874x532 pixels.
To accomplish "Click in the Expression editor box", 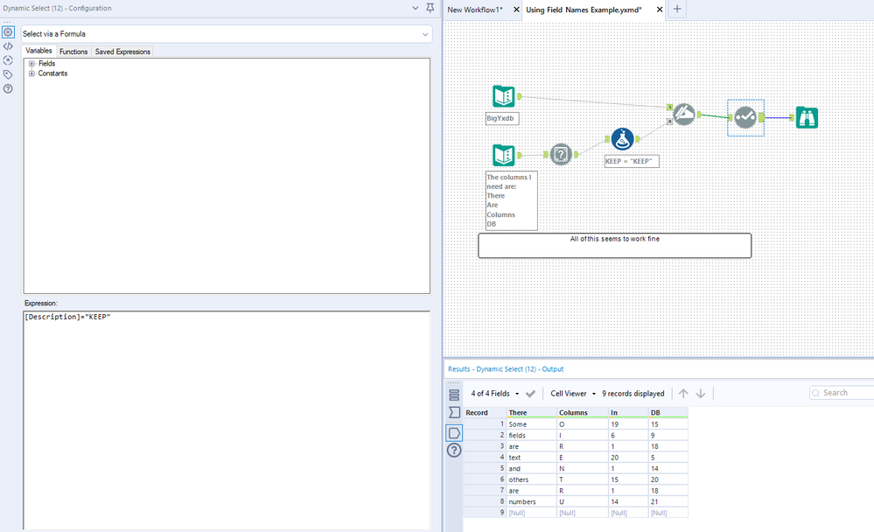I will (x=227, y=420).
